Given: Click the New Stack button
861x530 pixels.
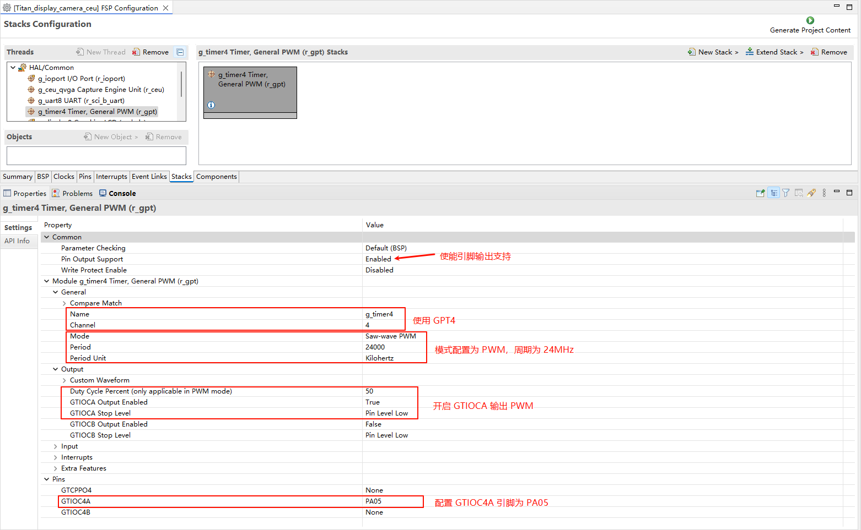Looking at the screenshot, I should 713,52.
